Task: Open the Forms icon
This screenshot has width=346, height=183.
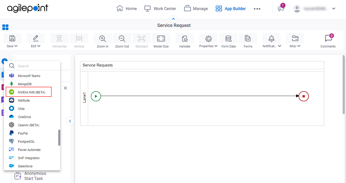Action: click(248, 38)
